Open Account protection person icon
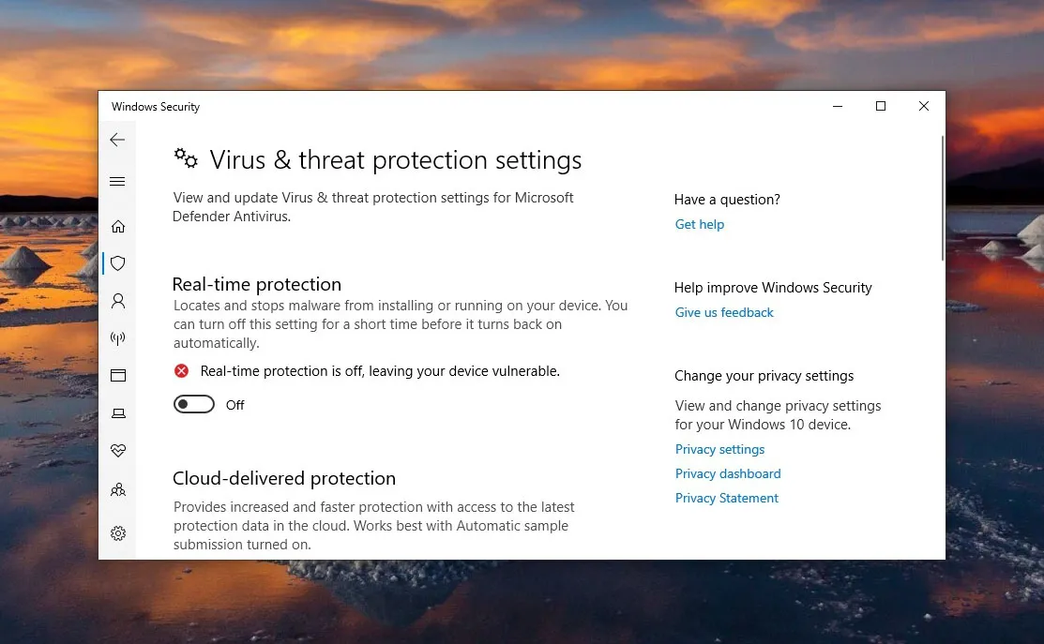The width and height of the screenshot is (1044, 644). (x=118, y=301)
